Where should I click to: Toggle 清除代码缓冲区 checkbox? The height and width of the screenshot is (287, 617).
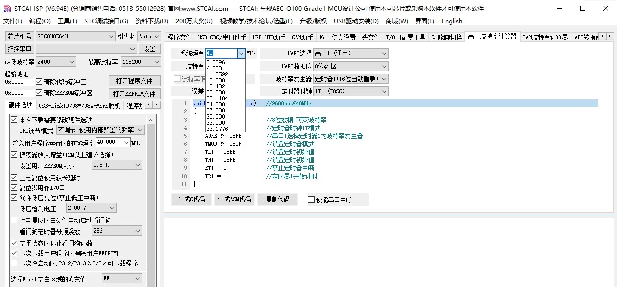(39, 82)
